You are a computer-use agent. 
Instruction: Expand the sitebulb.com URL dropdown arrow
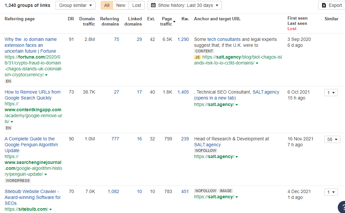(x=51, y=209)
